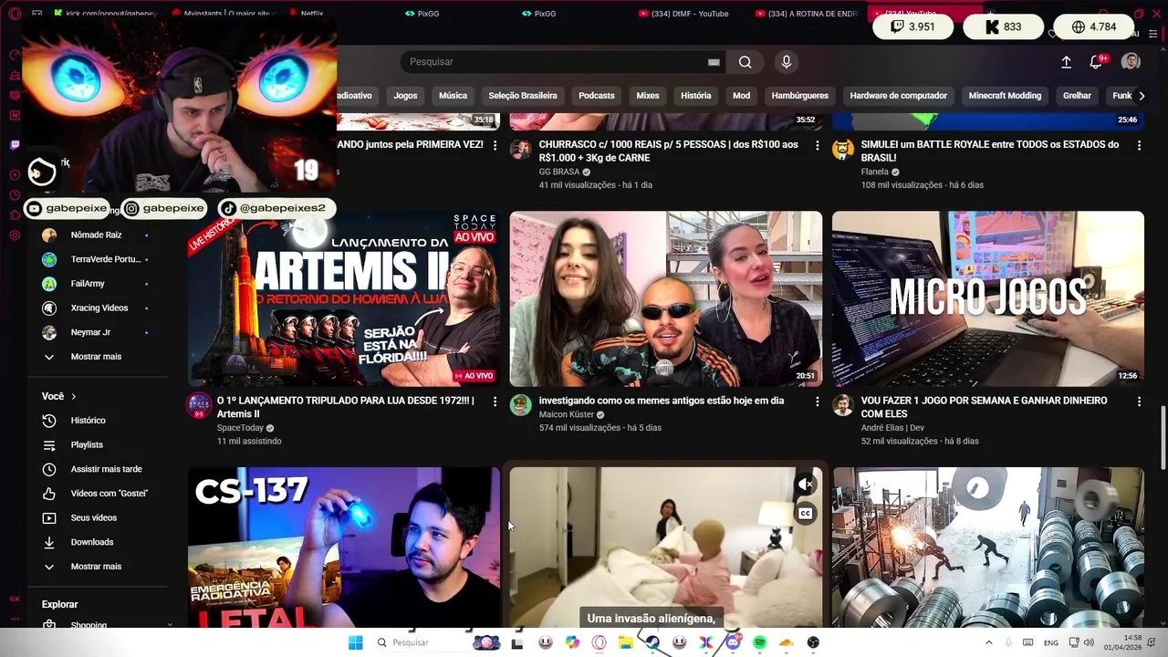Open the Artemis II livestream thumbnail
This screenshot has width=1168, height=657.
click(344, 299)
